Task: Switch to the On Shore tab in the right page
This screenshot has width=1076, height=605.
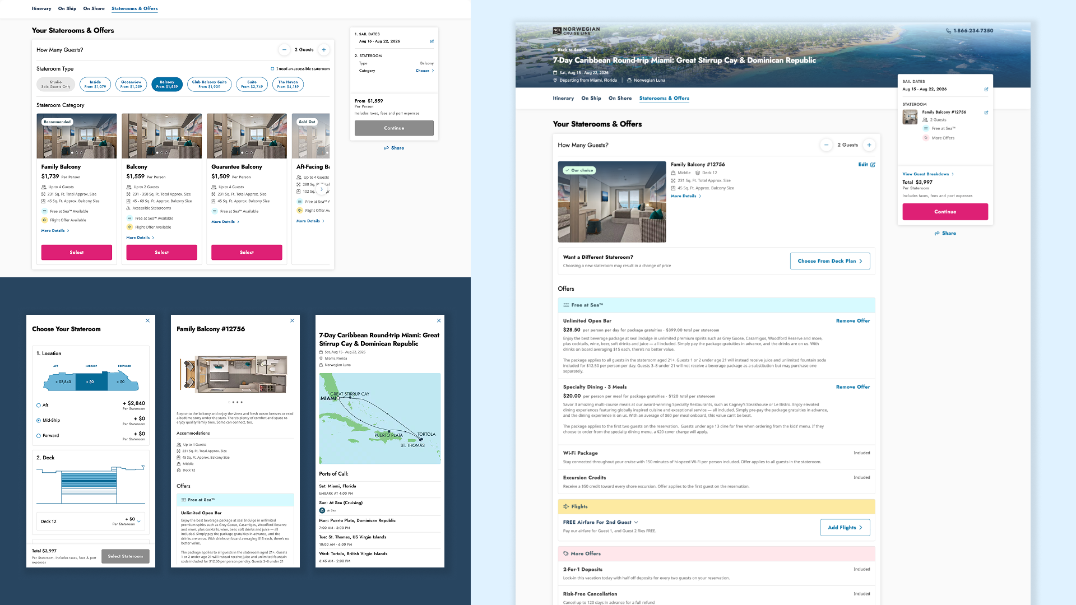Action: [x=620, y=98]
